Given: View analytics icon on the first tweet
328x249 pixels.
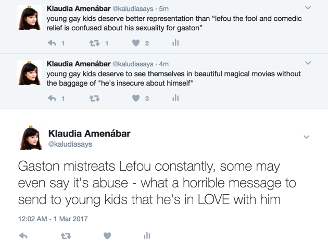Looking at the screenshot, I should 175,43.
